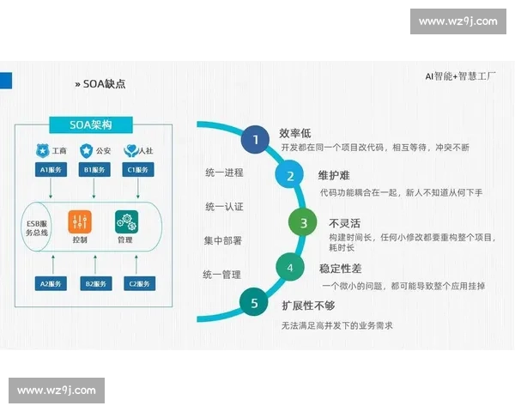Image resolution: width=515 pixels, height=412 pixels.
Task: Select the green 管理 gears icon
Action: [127, 221]
